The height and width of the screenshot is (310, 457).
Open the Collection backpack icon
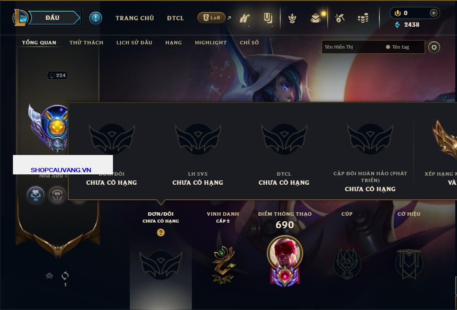coord(315,19)
